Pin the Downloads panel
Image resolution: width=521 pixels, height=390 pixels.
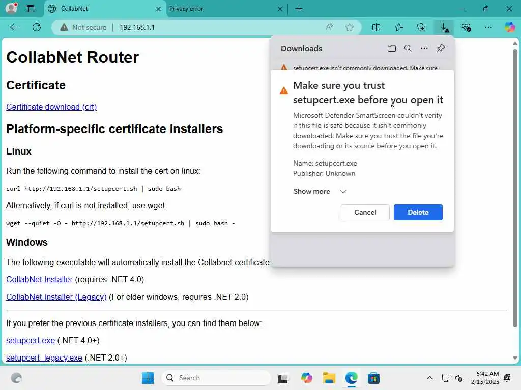coord(441,48)
